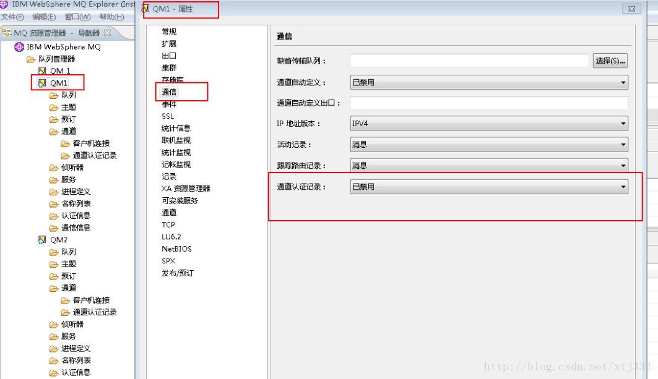658x379 pixels.
Task: Open the 通道认证记录 dropdown
Action: 489,187
